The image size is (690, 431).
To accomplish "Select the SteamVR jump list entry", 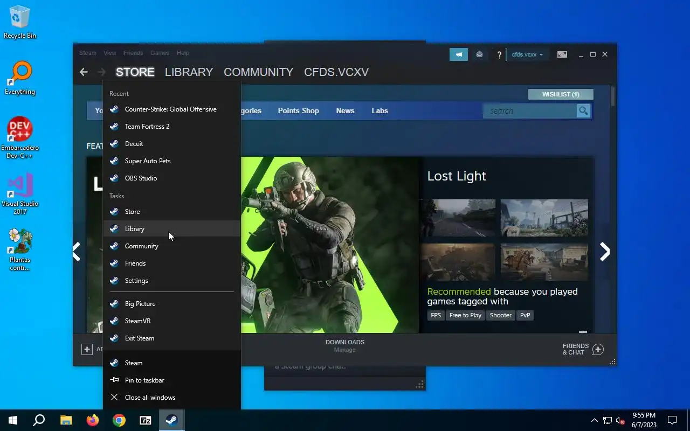I will [x=171, y=321].
